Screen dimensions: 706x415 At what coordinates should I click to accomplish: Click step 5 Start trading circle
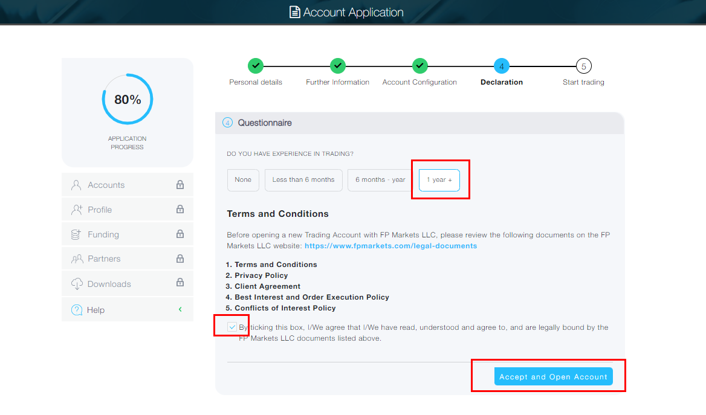(583, 66)
